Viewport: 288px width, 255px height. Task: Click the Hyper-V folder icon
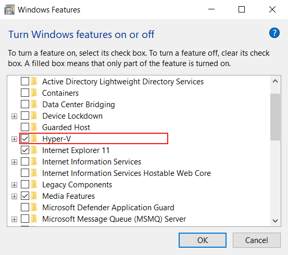(34, 138)
